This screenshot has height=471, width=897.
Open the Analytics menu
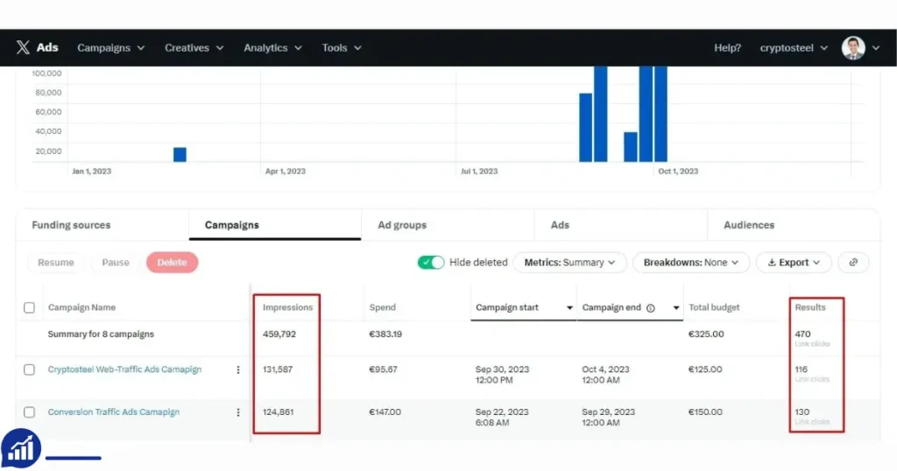272,48
